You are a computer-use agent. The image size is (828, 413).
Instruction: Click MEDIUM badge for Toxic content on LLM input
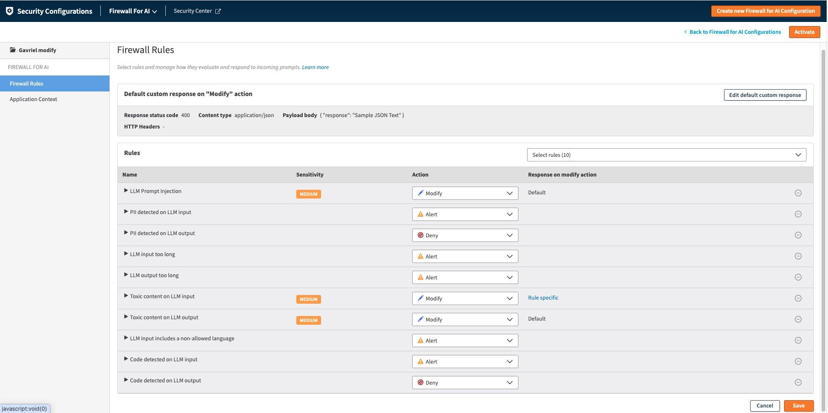click(x=308, y=299)
